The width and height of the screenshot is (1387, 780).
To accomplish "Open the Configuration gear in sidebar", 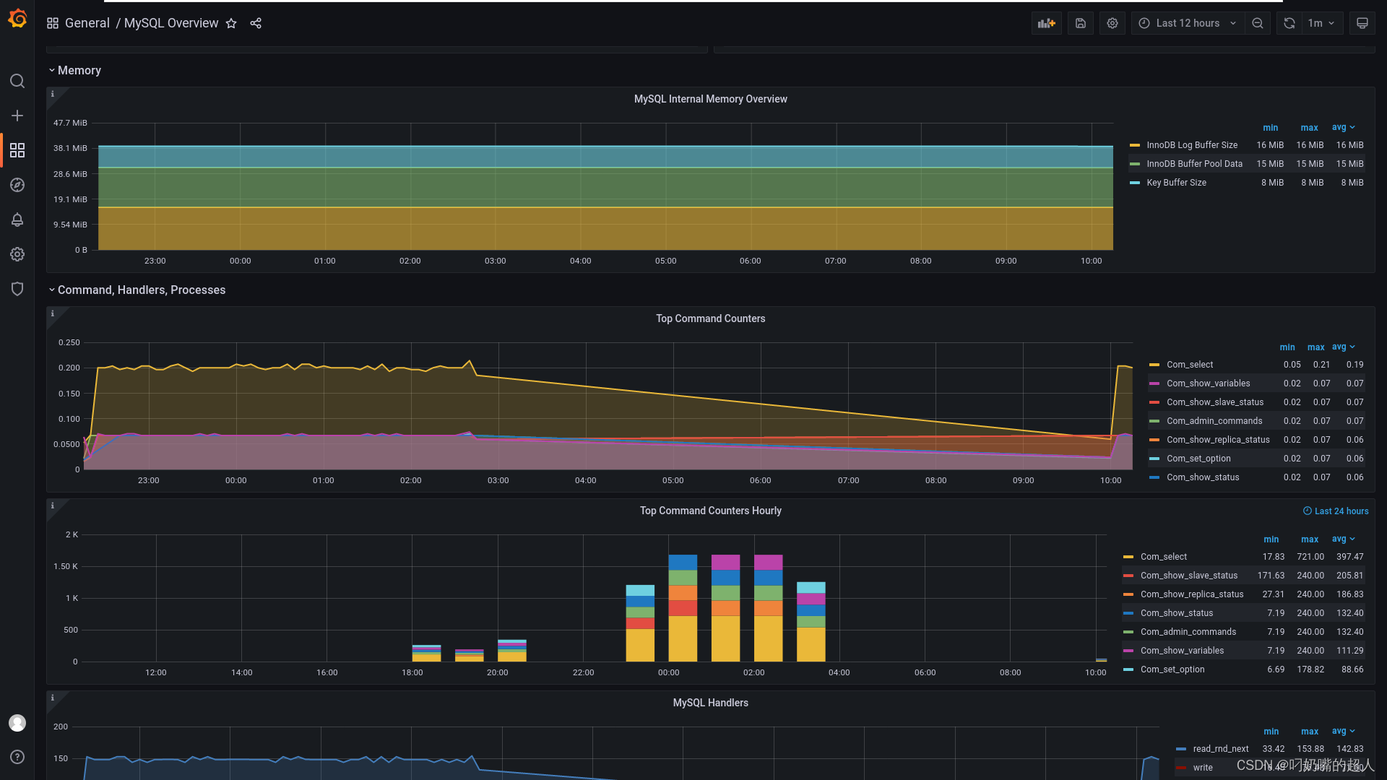I will 17,254.
